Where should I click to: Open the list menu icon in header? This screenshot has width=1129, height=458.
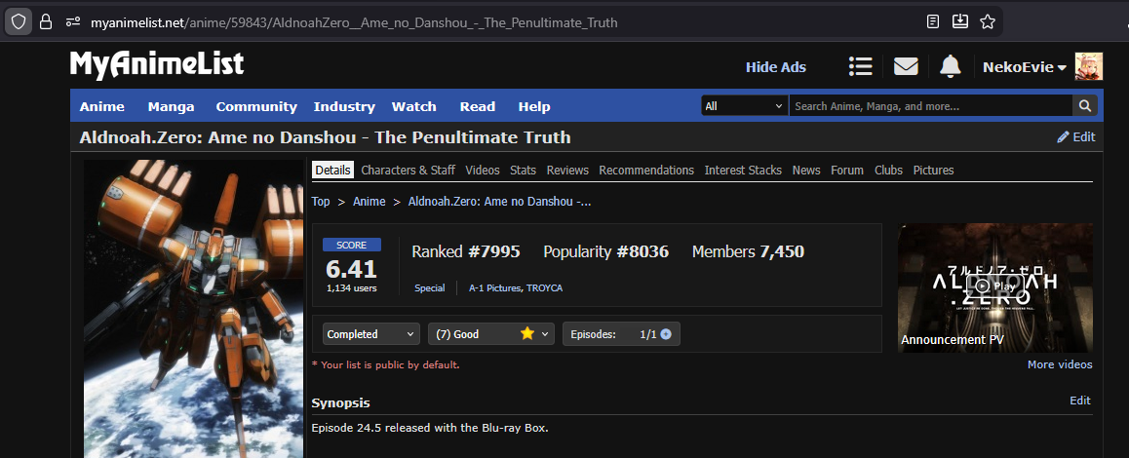(861, 66)
